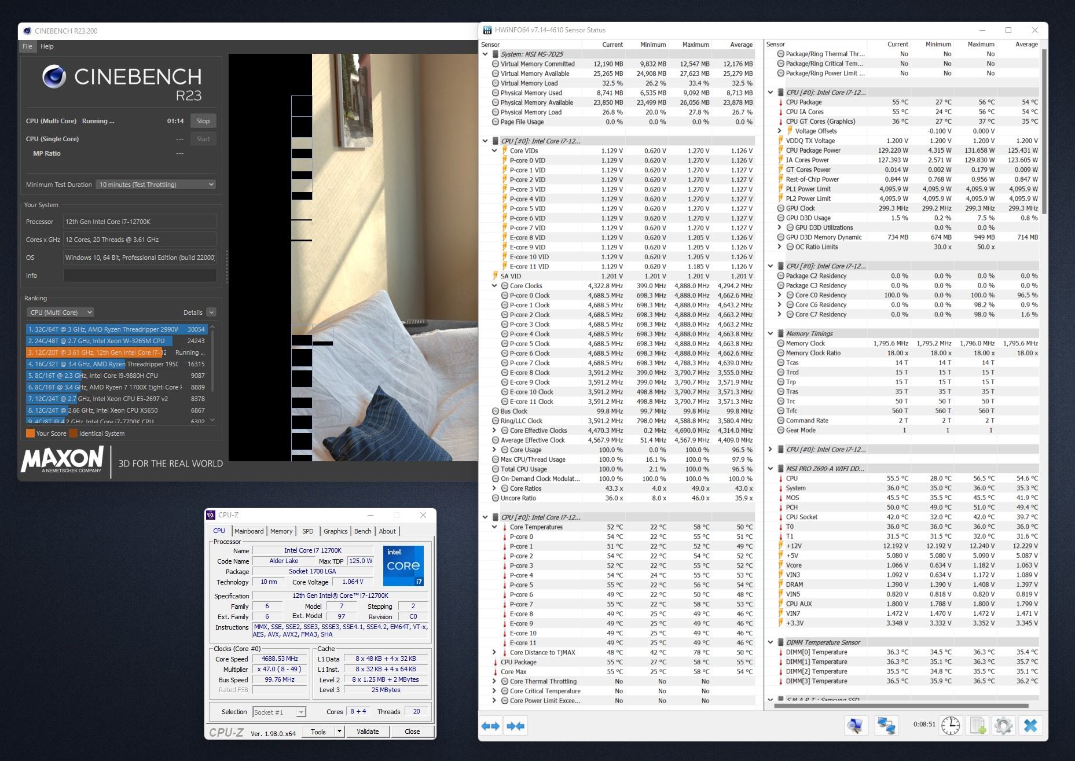Screen dimensions: 1075x761
Task: Collapse the System: MSI MS-7D25 group
Action: pos(485,54)
